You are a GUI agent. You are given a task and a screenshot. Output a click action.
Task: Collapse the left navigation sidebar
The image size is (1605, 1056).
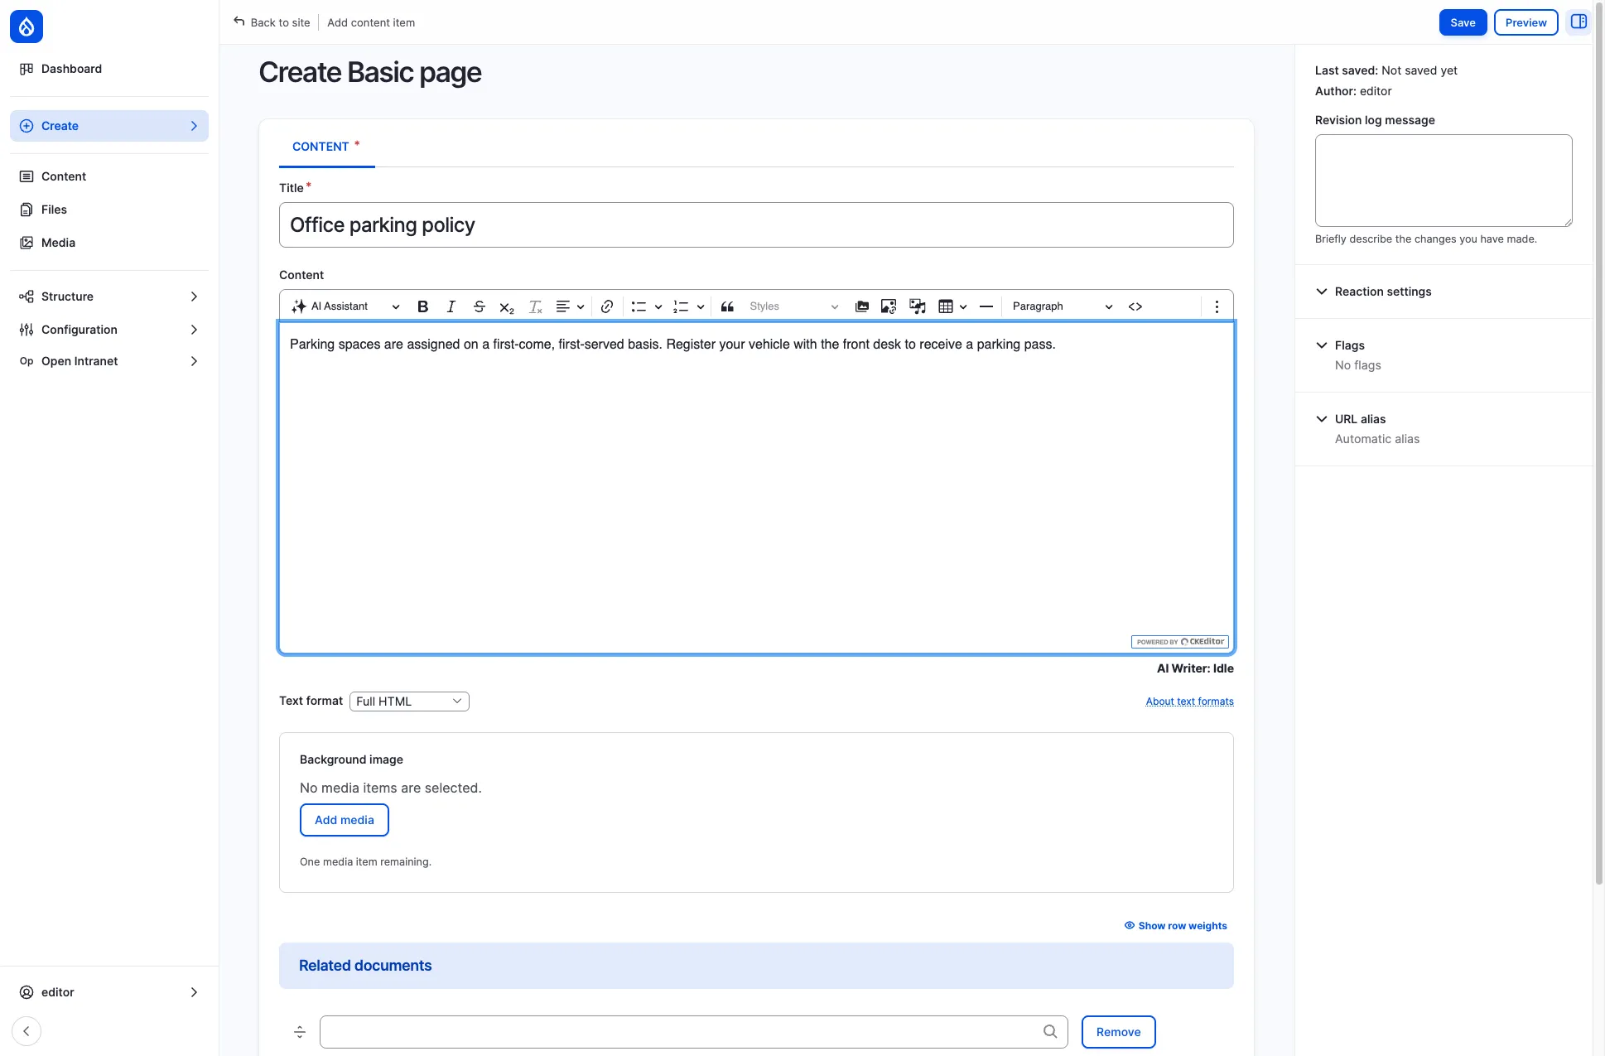coord(27,1031)
